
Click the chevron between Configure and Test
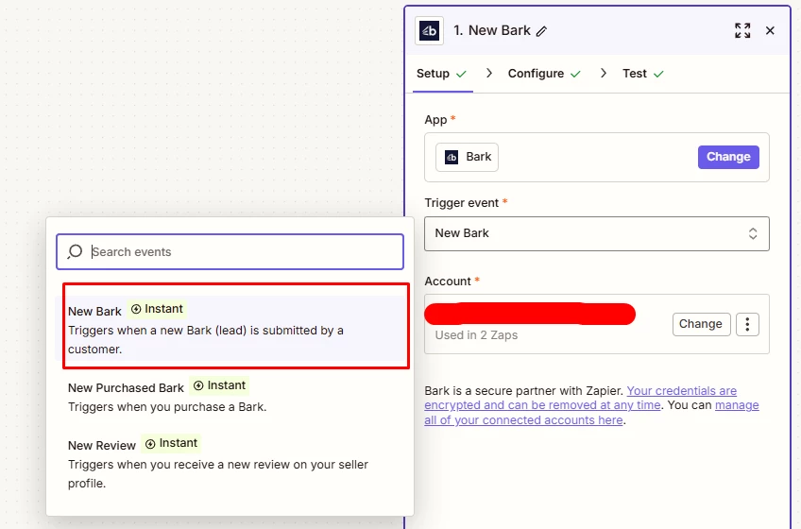coord(604,73)
